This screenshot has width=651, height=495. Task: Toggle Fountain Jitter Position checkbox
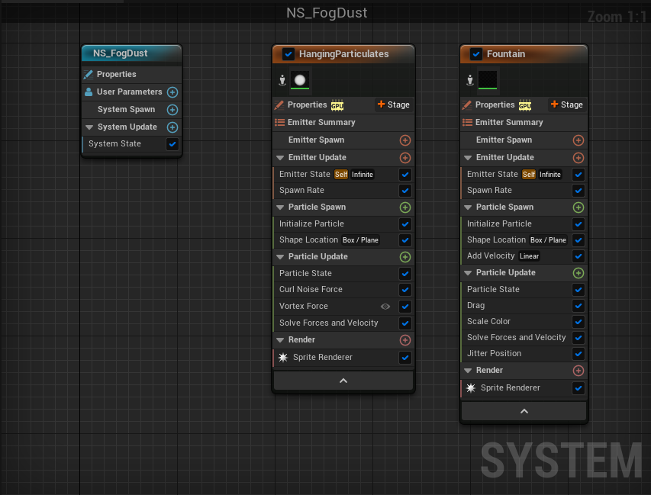tap(578, 354)
